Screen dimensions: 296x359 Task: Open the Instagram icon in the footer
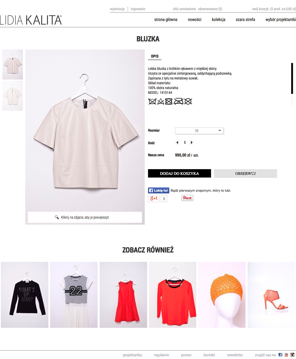point(292,355)
